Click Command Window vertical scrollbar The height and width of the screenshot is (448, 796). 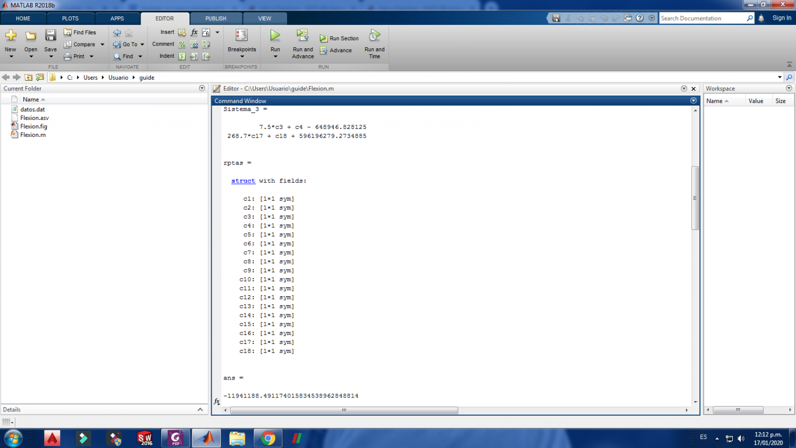tap(695, 198)
